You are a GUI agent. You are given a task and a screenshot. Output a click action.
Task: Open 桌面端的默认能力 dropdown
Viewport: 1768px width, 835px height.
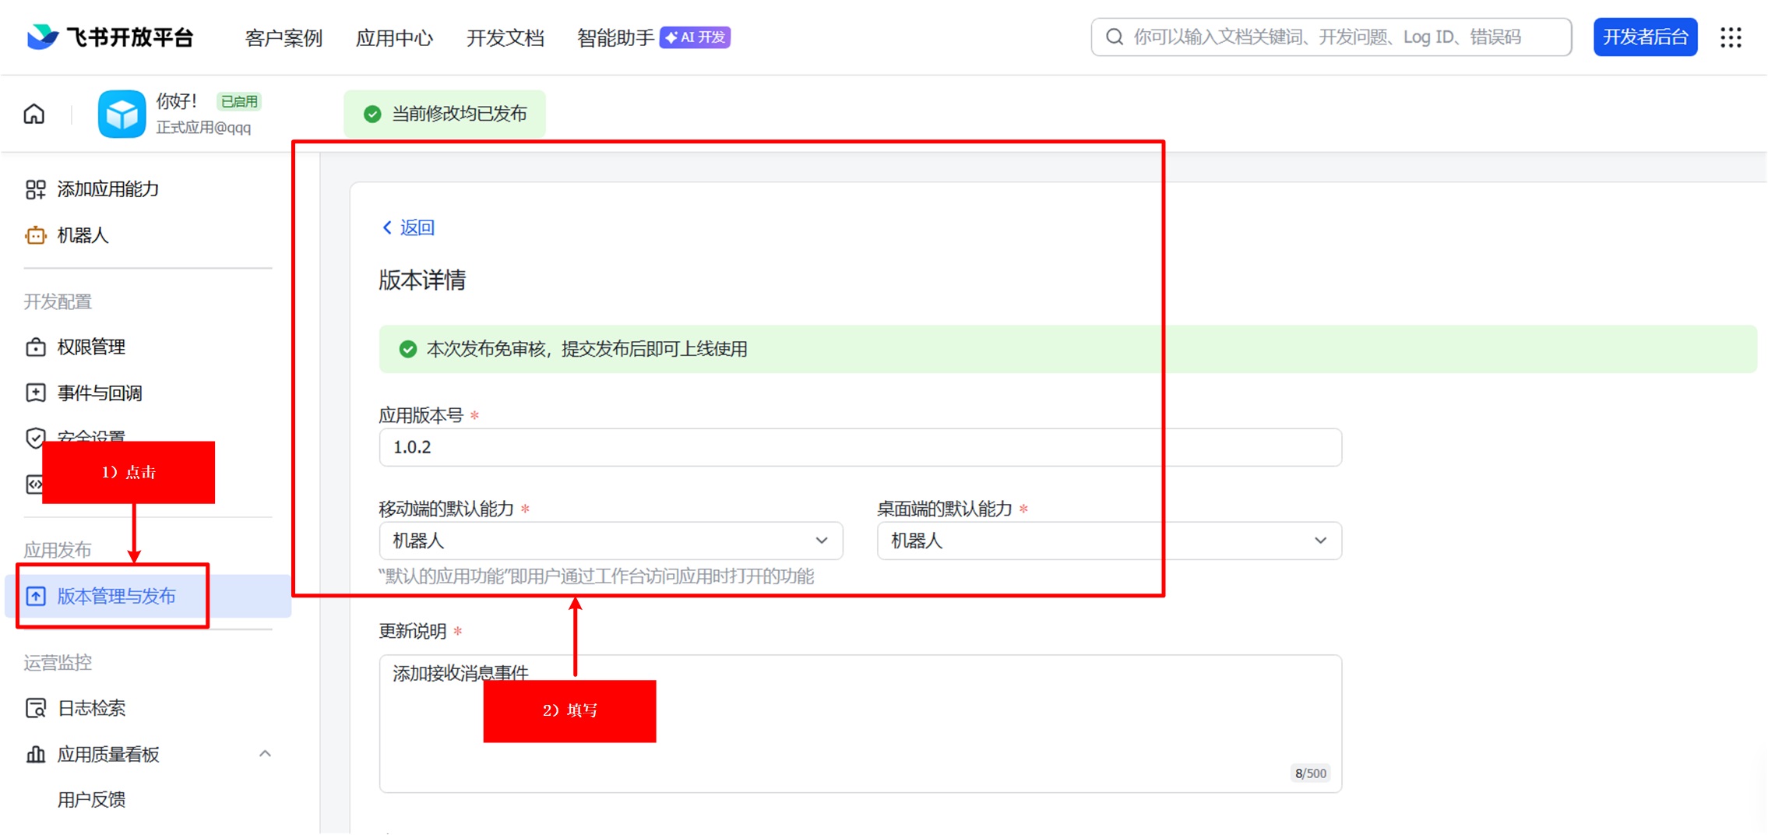click(x=1108, y=541)
